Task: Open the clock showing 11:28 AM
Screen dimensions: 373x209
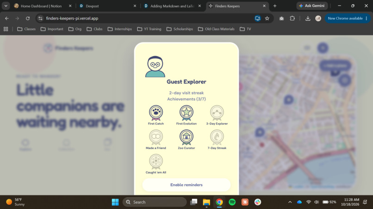Action: [x=350, y=202]
